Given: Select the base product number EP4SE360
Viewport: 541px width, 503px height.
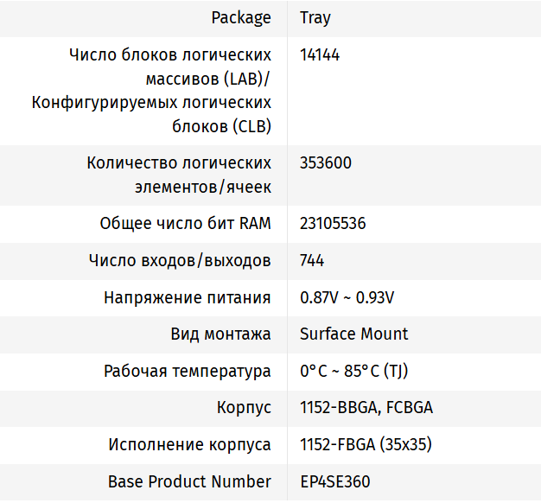Looking at the screenshot, I should [x=335, y=481].
